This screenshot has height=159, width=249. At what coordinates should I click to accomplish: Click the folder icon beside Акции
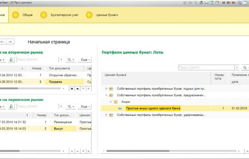point(116,102)
